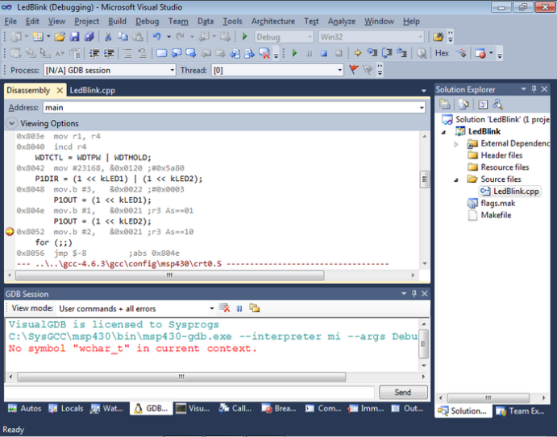Click the GDB log horizontal scrollbar thumb
Viewport: 557px width, 437px height.
click(x=181, y=377)
